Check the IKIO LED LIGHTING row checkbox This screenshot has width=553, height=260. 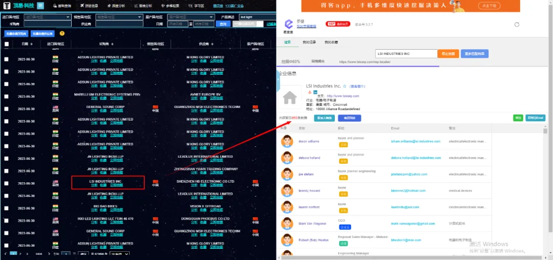6,221
